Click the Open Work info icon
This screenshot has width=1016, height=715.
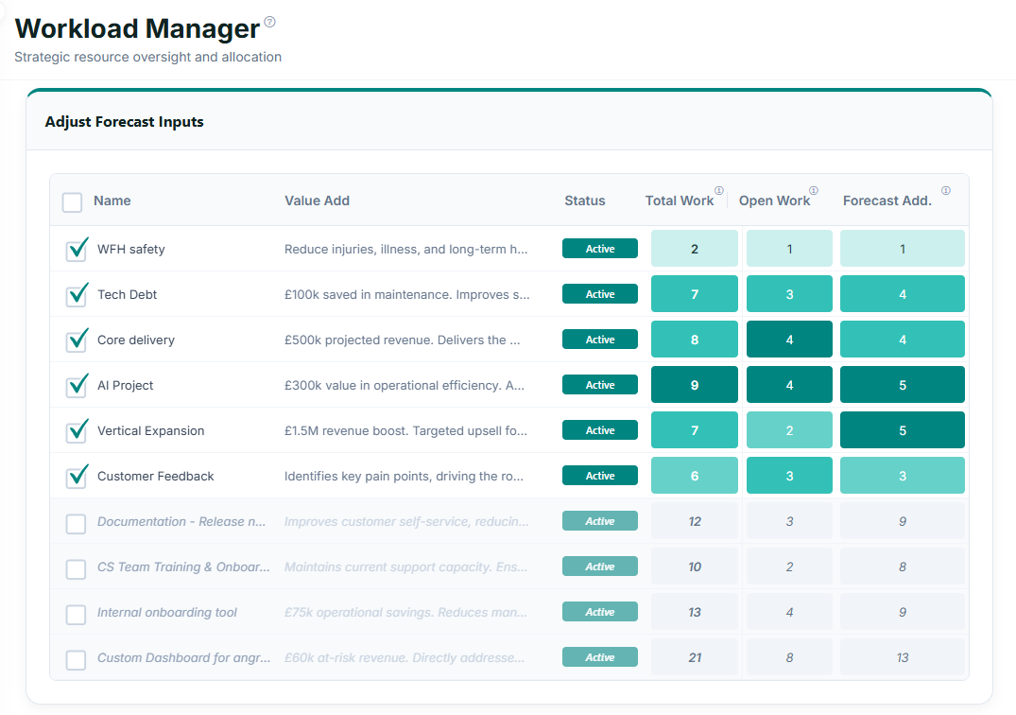[814, 191]
